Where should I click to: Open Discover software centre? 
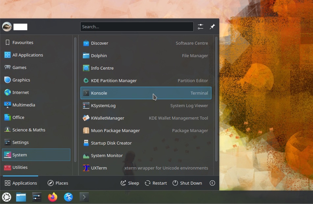pyautogui.click(x=146, y=43)
